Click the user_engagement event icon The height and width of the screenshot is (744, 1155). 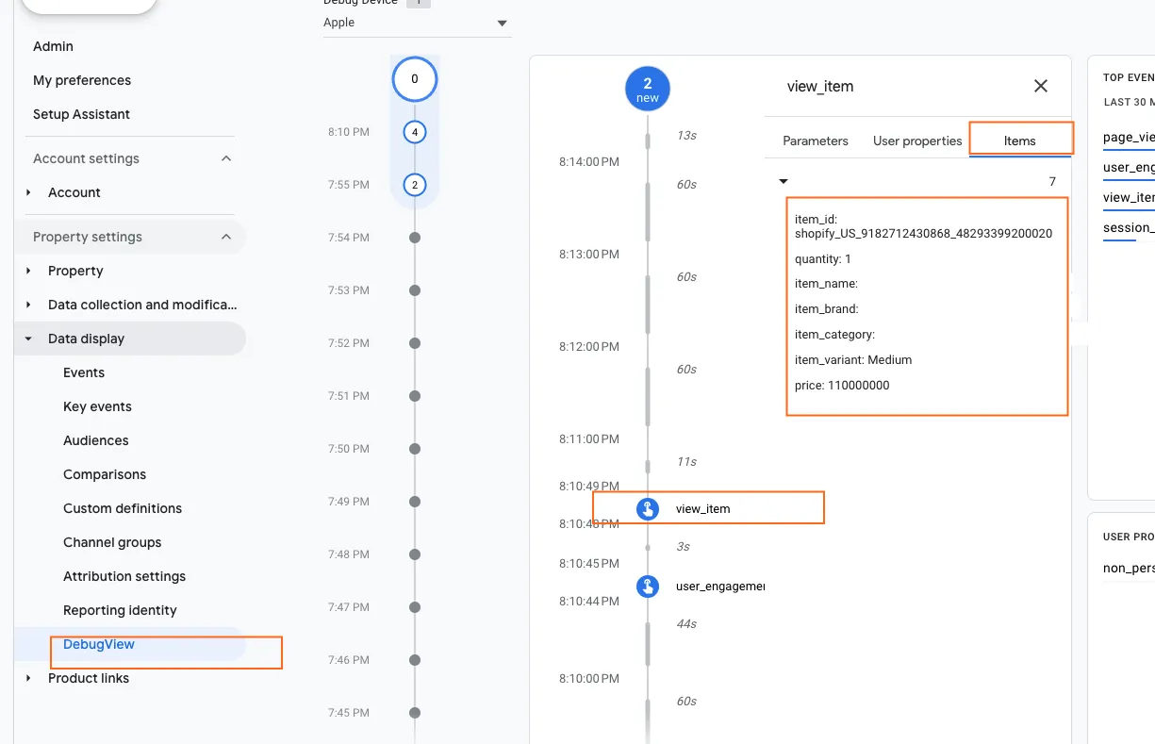(647, 587)
